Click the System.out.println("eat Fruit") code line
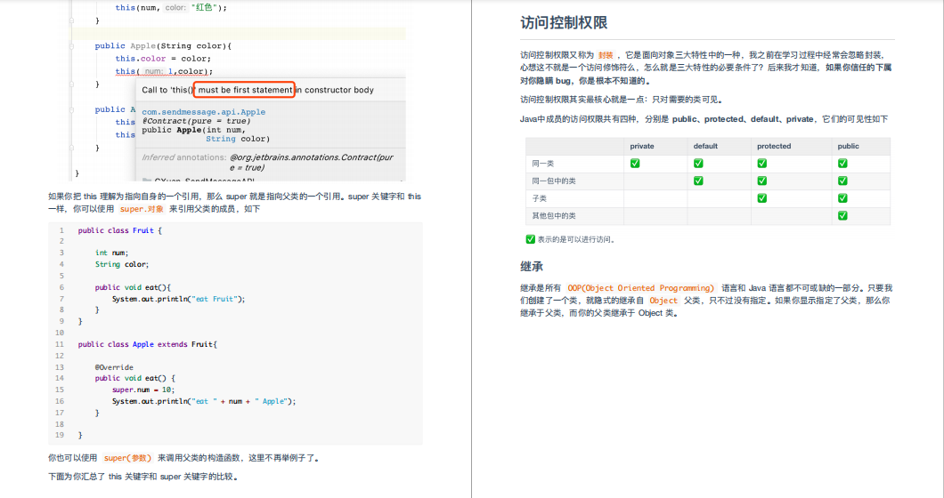 pyautogui.click(x=178, y=299)
